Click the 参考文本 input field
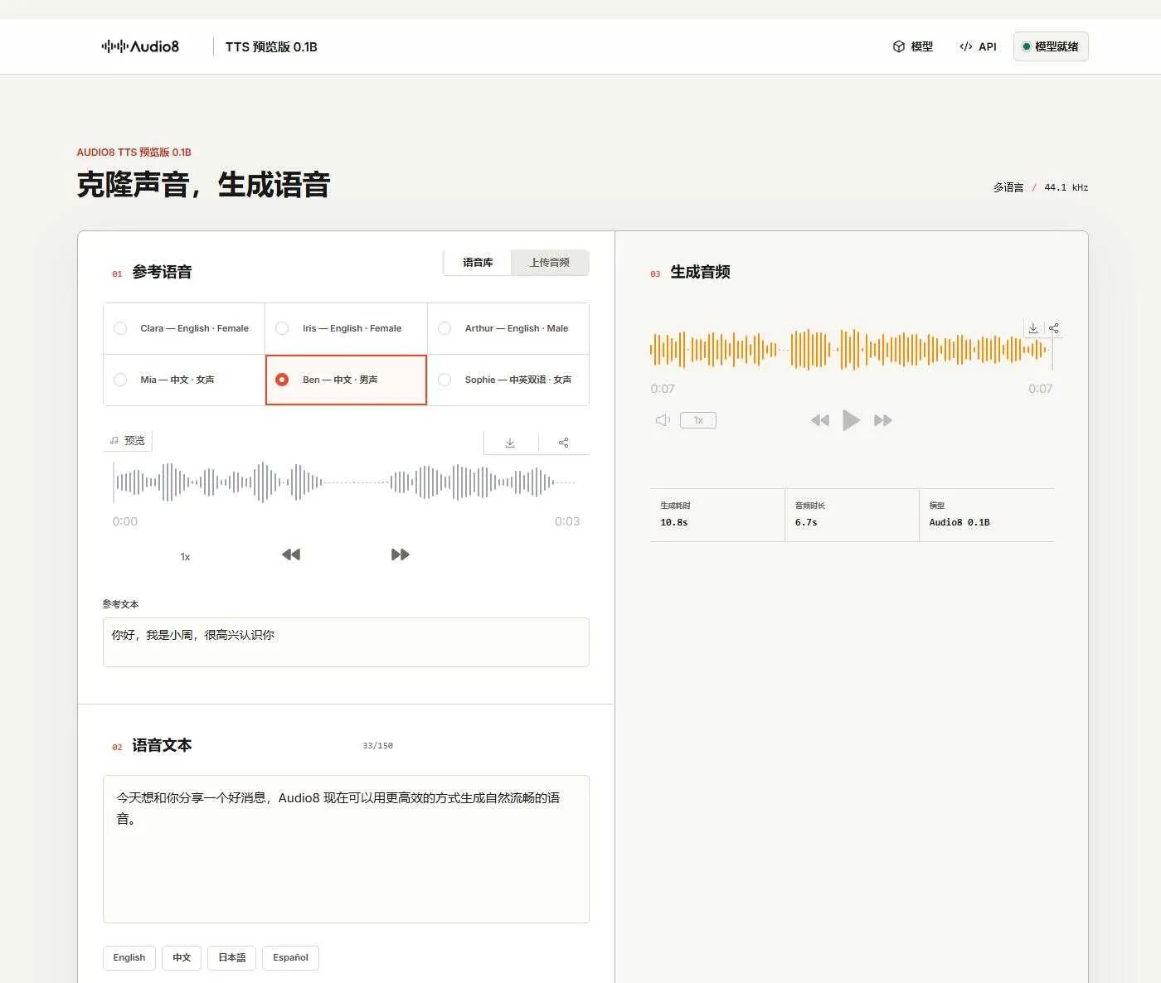Viewport: 1161px width, 983px height. coord(346,642)
